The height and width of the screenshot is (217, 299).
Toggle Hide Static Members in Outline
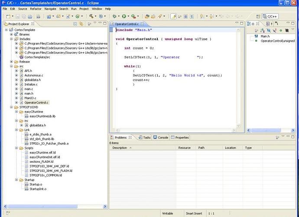[275, 30]
